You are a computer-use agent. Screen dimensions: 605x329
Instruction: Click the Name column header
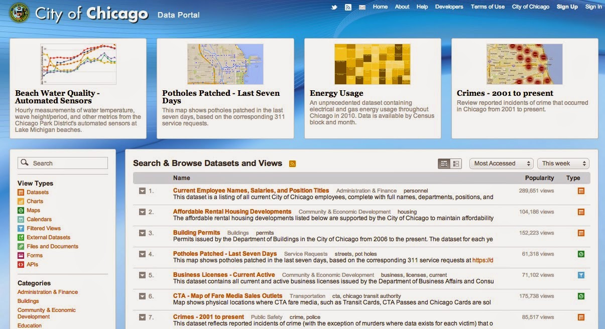(x=182, y=178)
